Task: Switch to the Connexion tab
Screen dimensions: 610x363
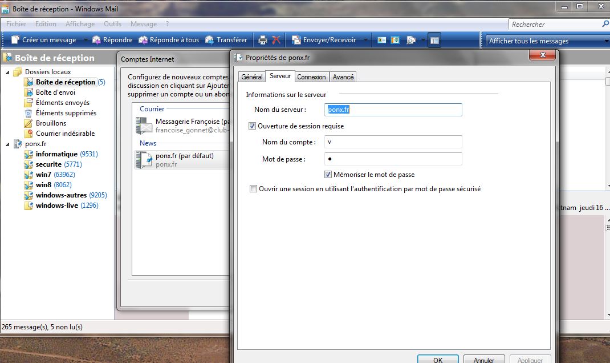Action: point(311,77)
